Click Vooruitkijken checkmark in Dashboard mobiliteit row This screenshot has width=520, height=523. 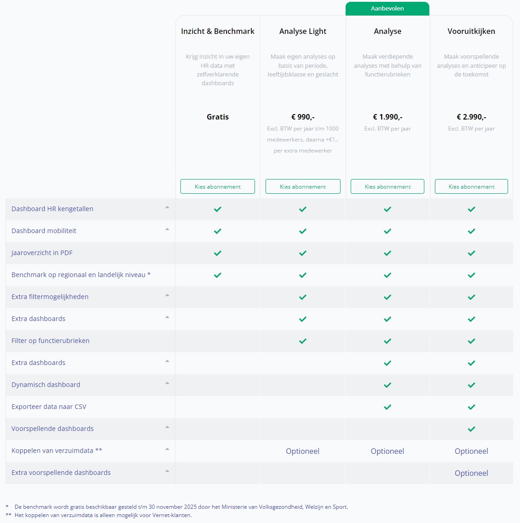tap(471, 231)
